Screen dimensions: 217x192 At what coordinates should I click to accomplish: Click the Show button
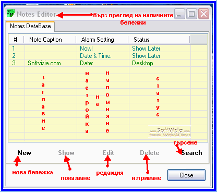[x=66, y=153]
